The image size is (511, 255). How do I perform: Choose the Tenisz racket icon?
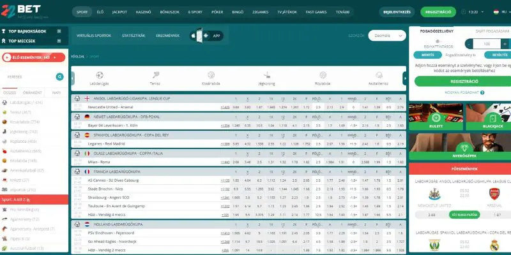pos(155,75)
